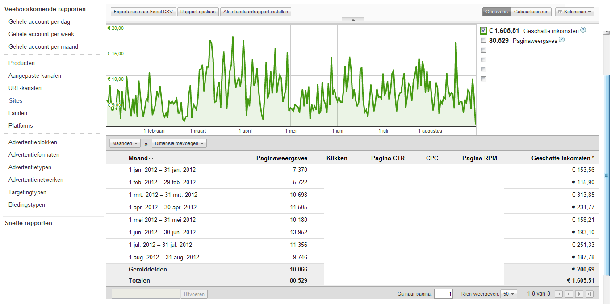Click the average income '€ 200,69'

(582, 270)
